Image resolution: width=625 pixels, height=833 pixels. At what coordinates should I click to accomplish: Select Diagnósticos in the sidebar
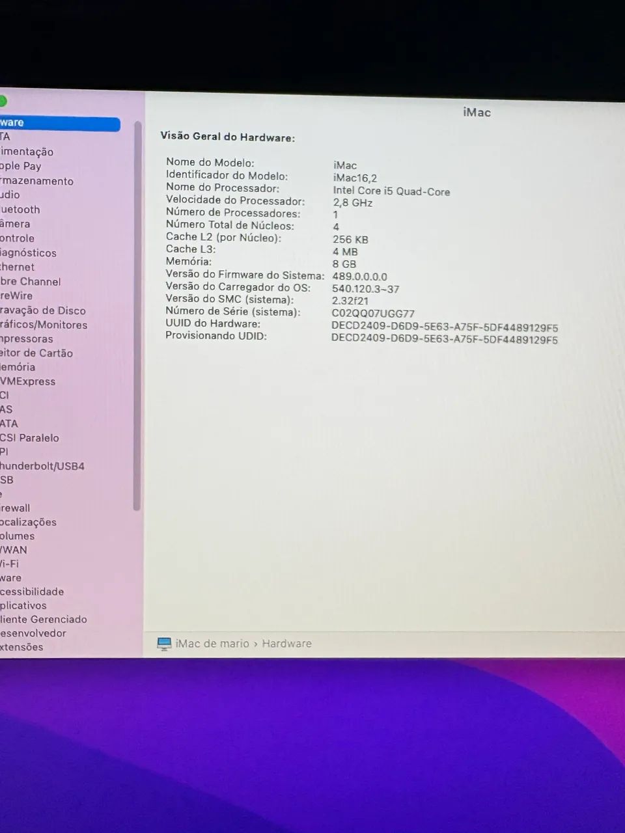coord(28,253)
